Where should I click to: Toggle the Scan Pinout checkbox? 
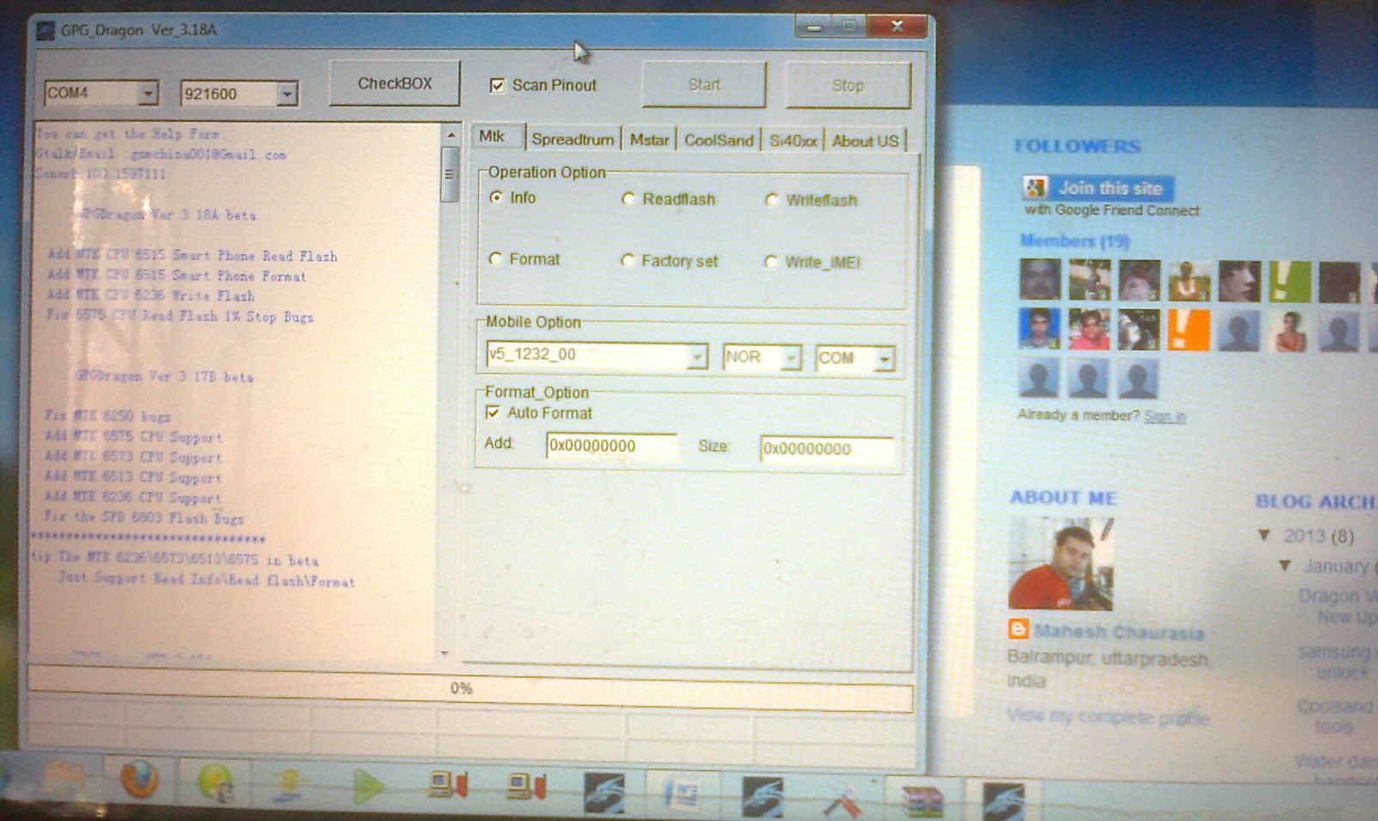pos(497,85)
